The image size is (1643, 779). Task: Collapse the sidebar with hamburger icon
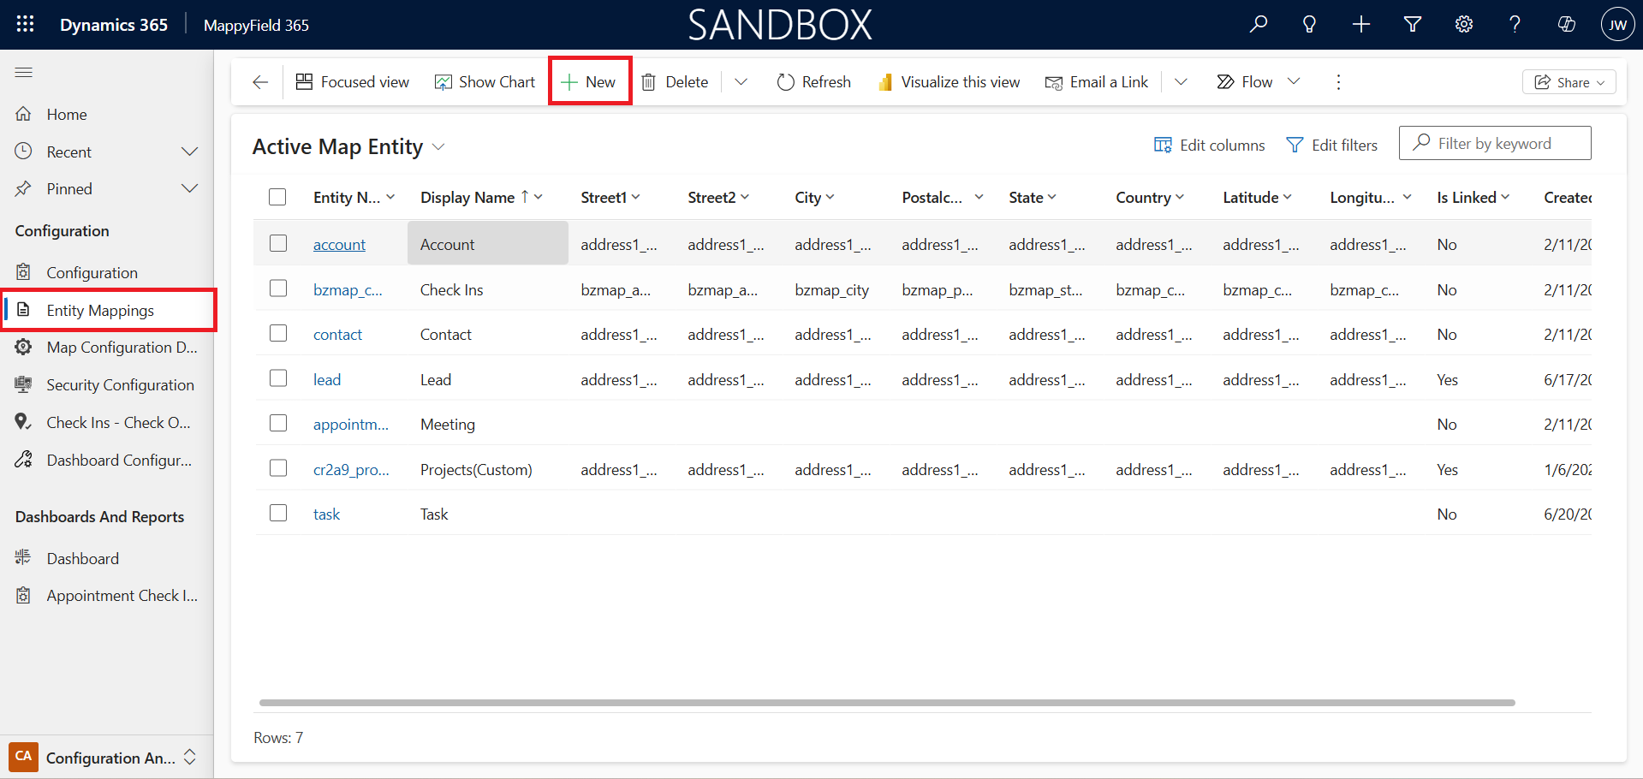(24, 73)
